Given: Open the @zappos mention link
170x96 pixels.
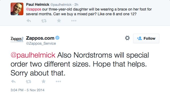Looking at the screenshot, I should [33, 9].
